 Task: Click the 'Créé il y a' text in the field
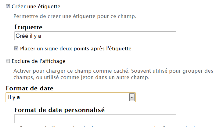pos(28,36)
